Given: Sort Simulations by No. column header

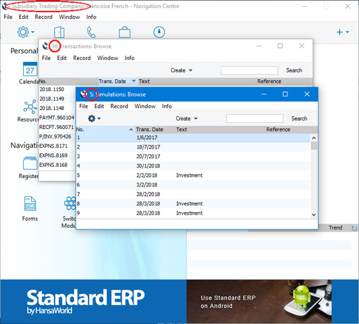Looking at the screenshot, I should click(x=105, y=130).
